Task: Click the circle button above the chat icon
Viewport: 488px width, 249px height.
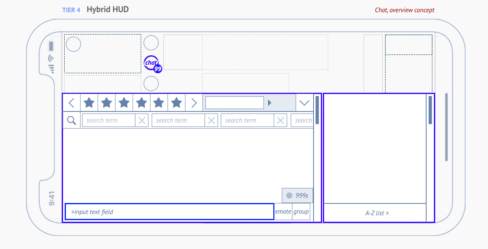Action: (151, 43)
